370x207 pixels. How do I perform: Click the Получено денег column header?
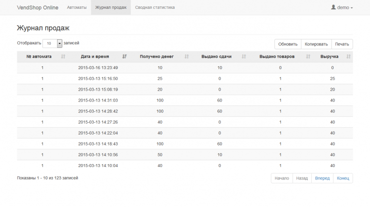(x=160, y=57)
